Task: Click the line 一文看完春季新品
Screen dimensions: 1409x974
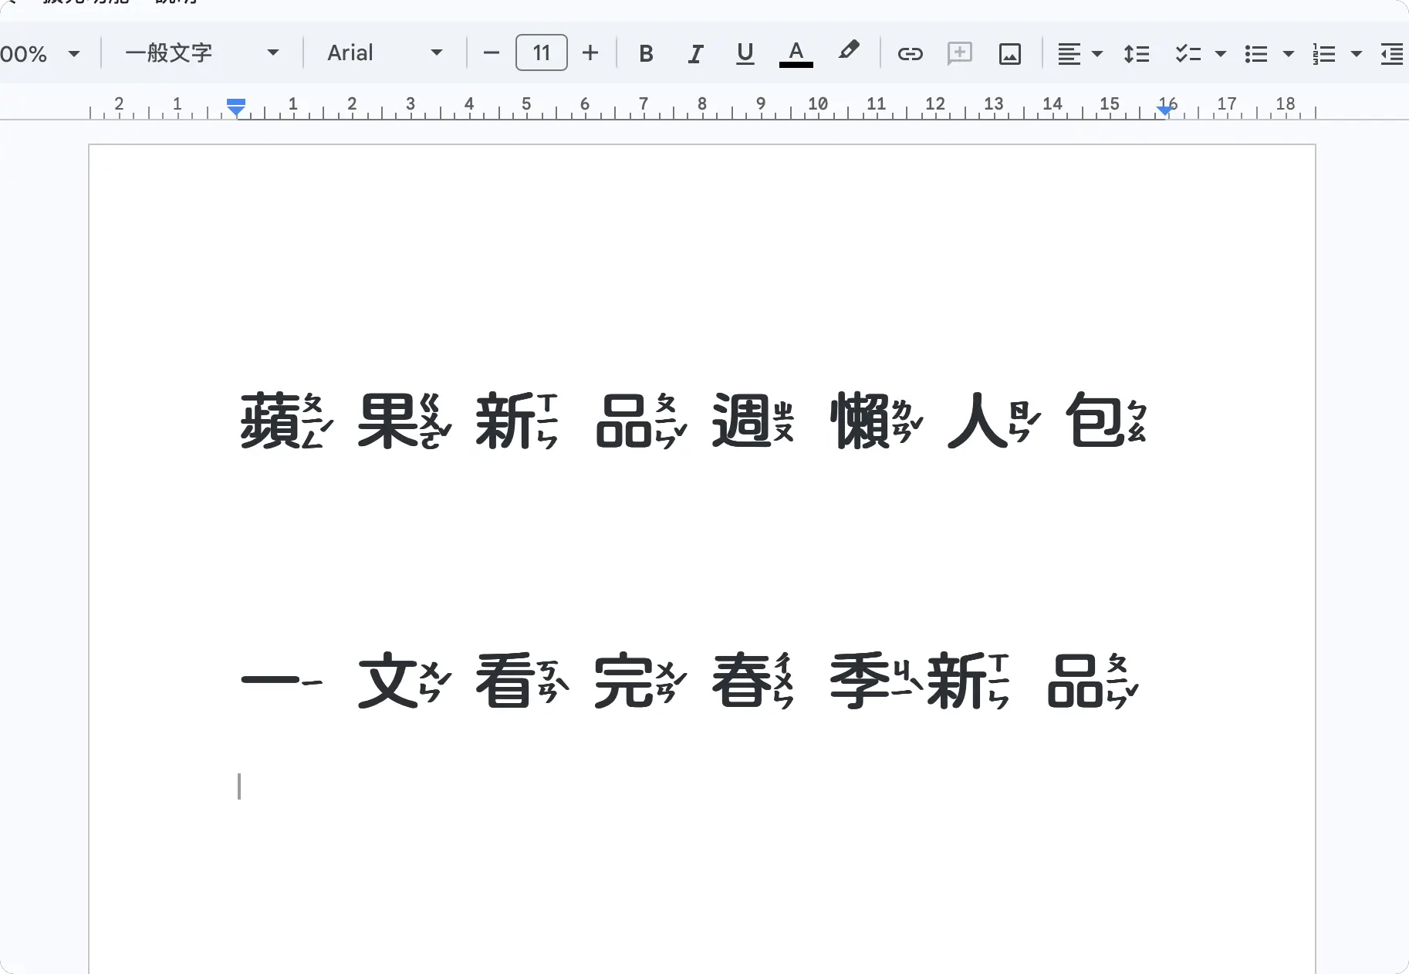Action: [x=691, y=680]
